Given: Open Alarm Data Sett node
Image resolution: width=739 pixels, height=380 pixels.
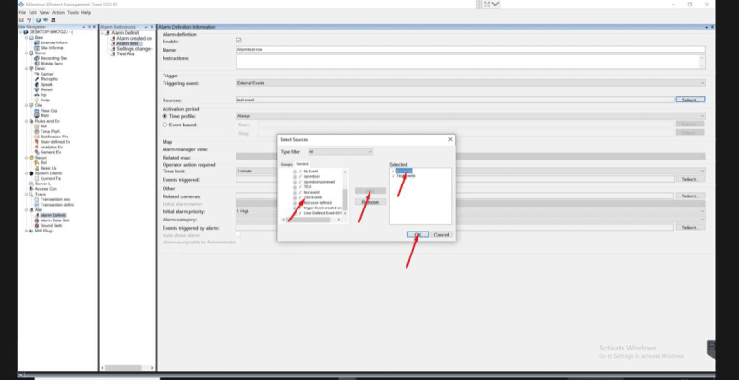Looking at the screenshot, I should (55, 220).
